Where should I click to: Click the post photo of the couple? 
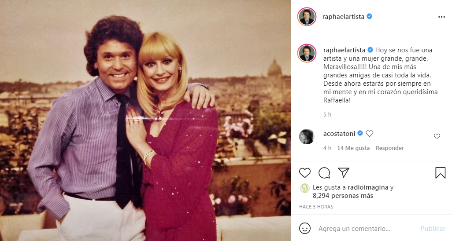coord(145,120)
